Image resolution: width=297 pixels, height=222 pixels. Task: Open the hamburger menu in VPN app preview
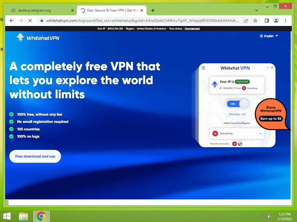click(203, 68)
